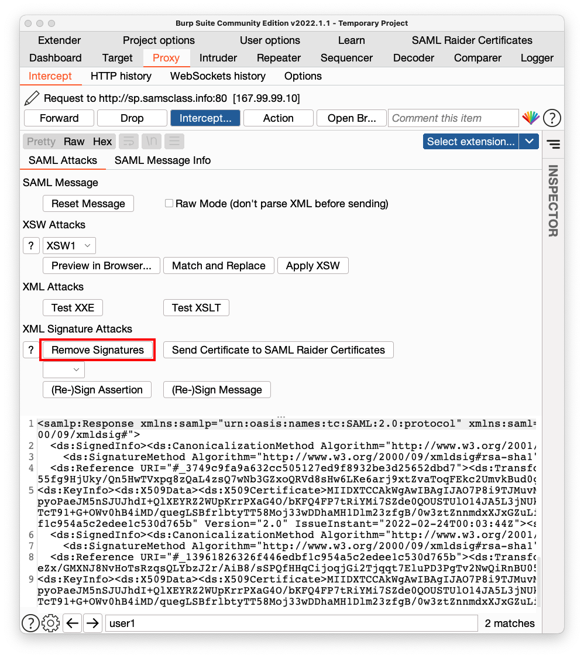
Task: Open the search settings gear icon
Action: coord(51,623)
